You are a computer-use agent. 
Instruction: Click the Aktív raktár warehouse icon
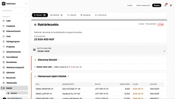(34, 50)
